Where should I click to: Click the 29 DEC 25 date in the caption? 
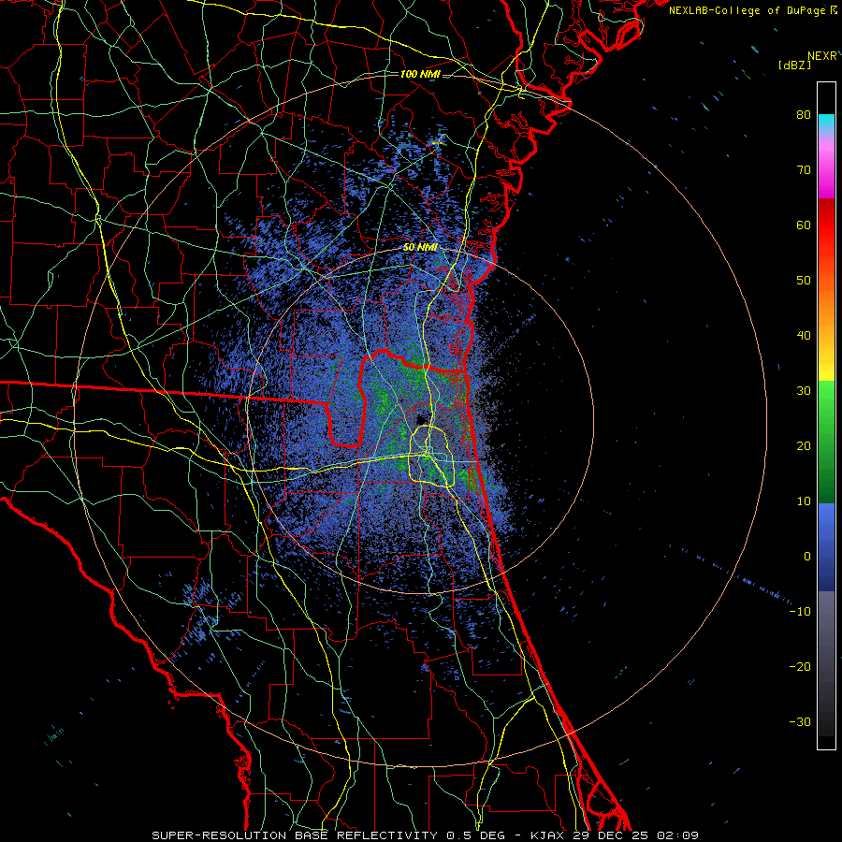pos(612,835)
